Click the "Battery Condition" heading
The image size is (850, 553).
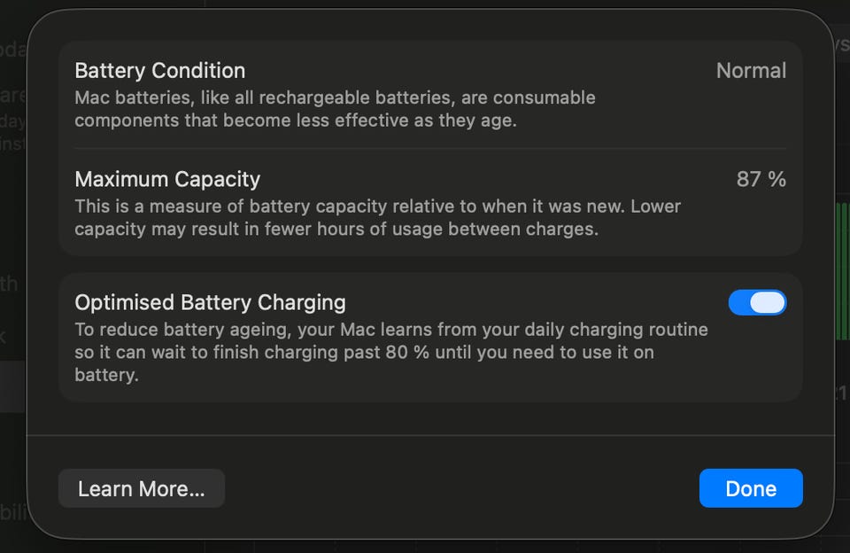(x=159, y=71)
